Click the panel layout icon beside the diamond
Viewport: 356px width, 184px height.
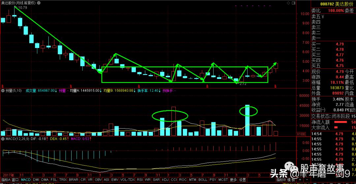point(294,3)
